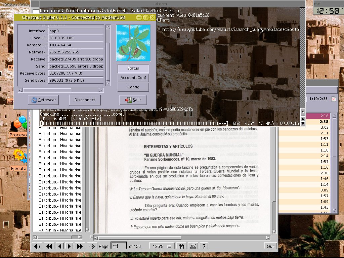Switch to the Status page in Chestnut Dialer
The image size is (344, 258).
(133, 68)
